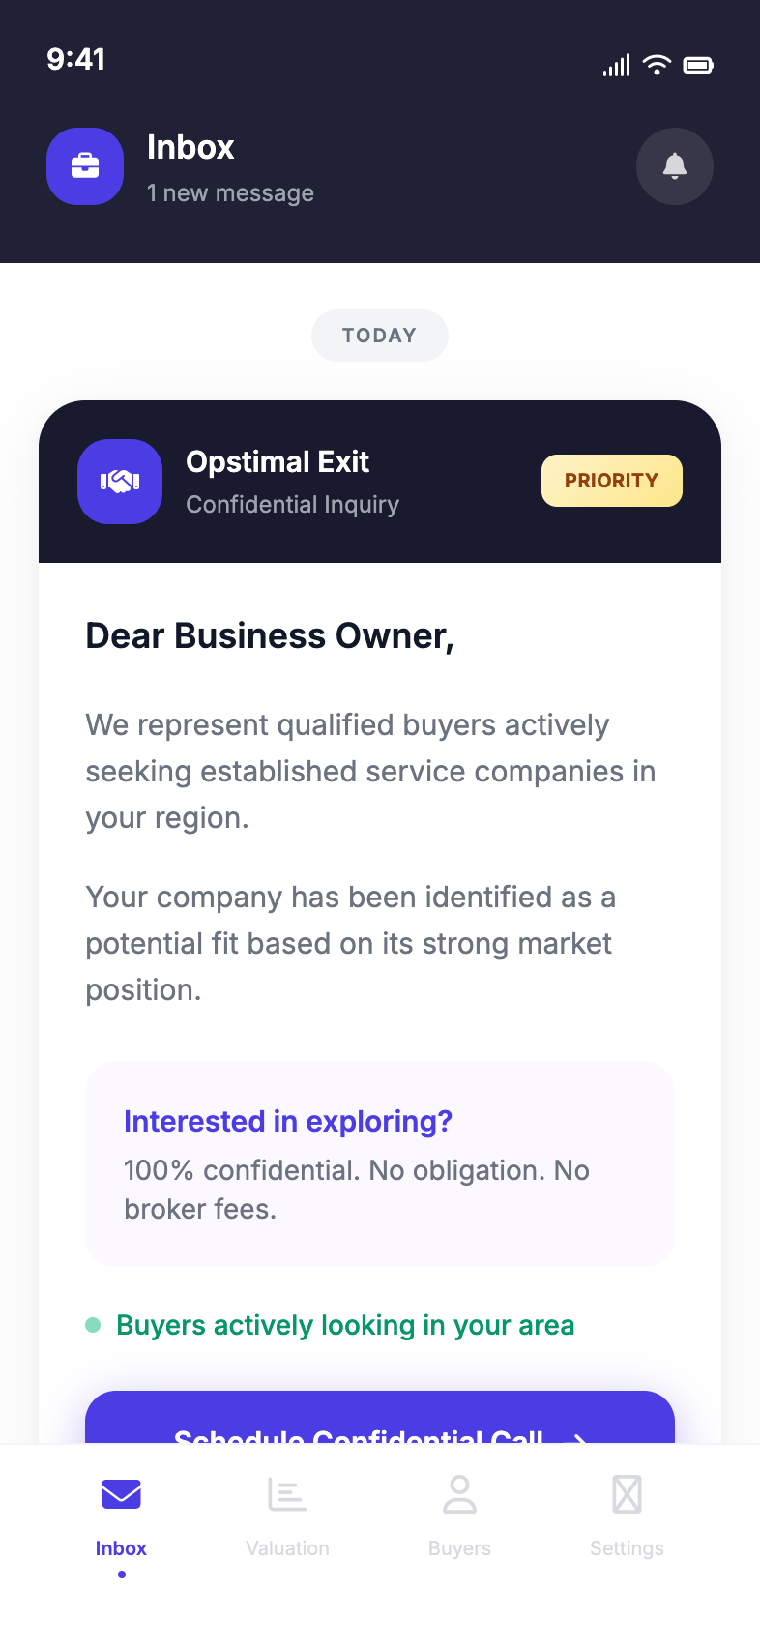760x1648 pixels.
Task: Open the "Interested in exploring?" heading
Action: click(288, 1121)
